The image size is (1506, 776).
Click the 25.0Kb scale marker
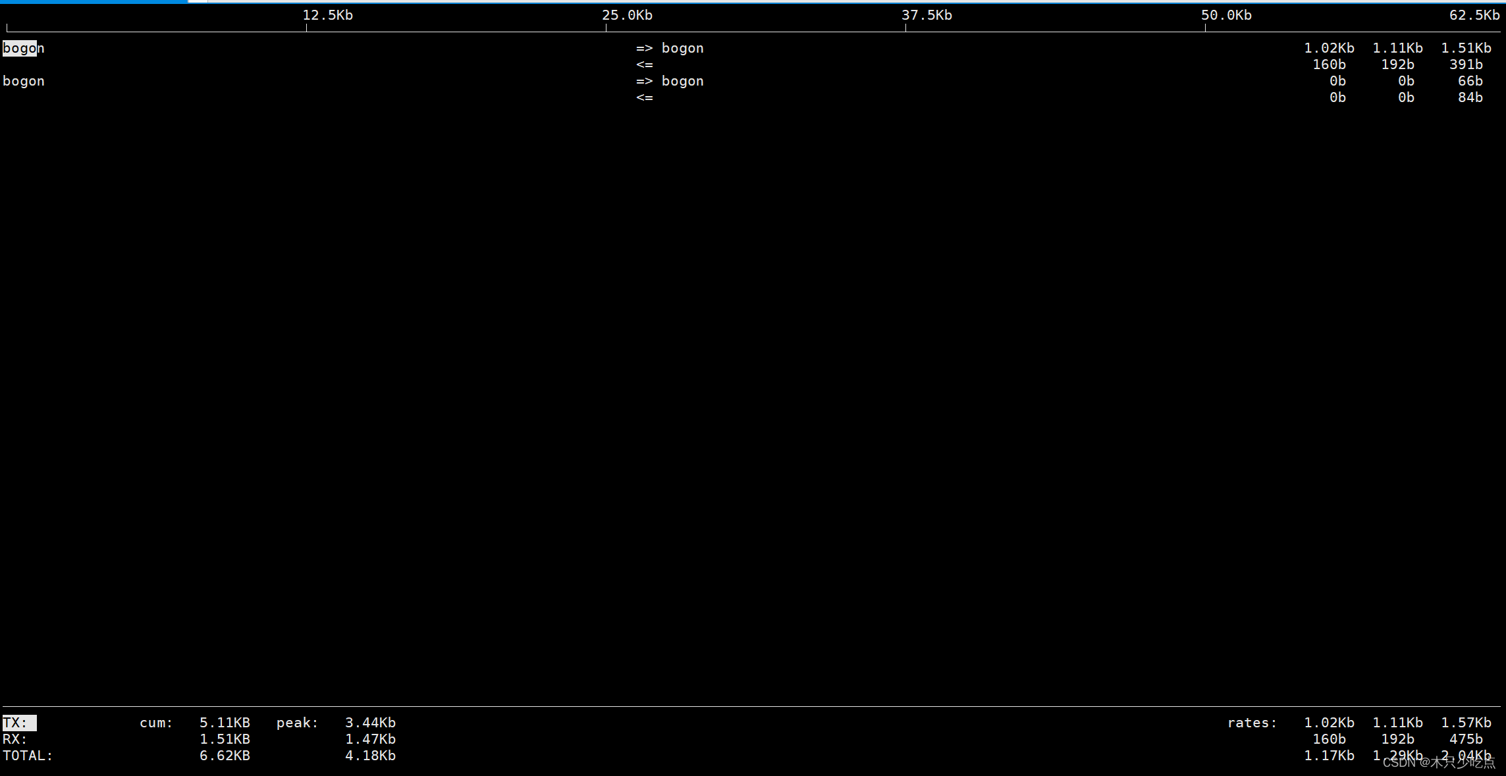627,14
